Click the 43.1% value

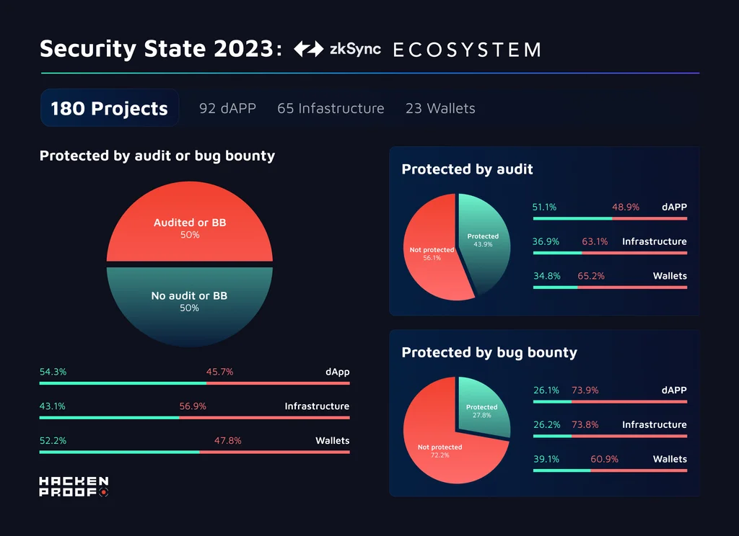click(x=53, y=406)
